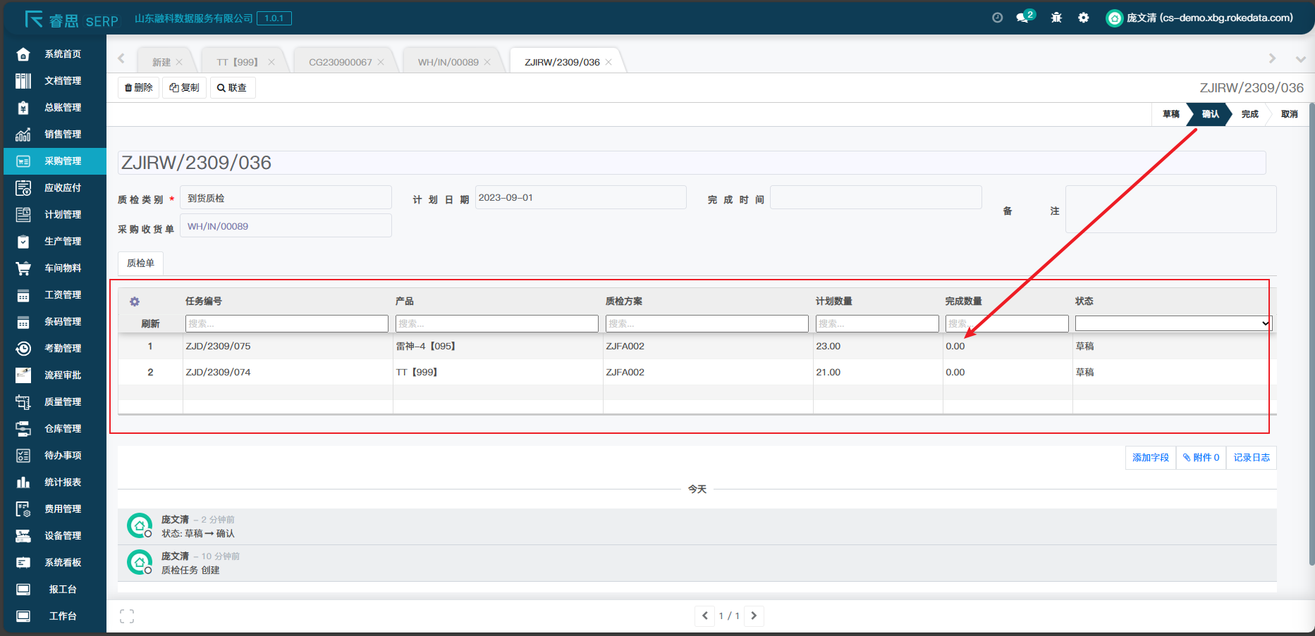Click the table settings gear icon
The height and width of the screenshot is (636, 1315).
pyautogui.click(x=135, y=301)
